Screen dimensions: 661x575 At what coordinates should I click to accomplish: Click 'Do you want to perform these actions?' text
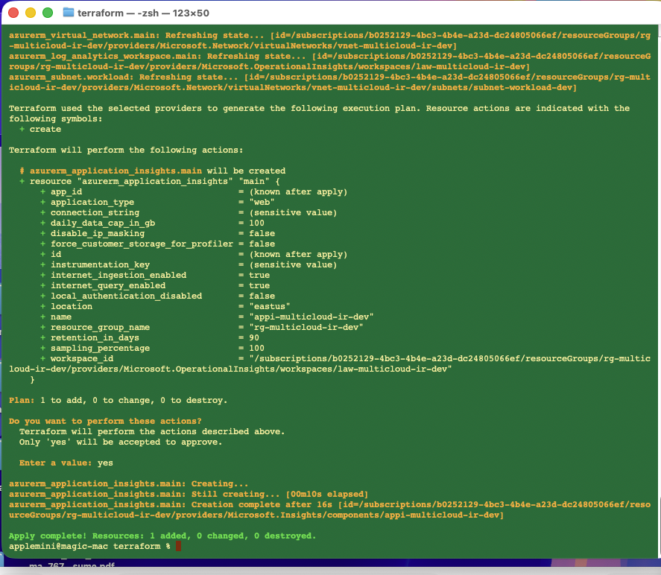click(105, 422)
